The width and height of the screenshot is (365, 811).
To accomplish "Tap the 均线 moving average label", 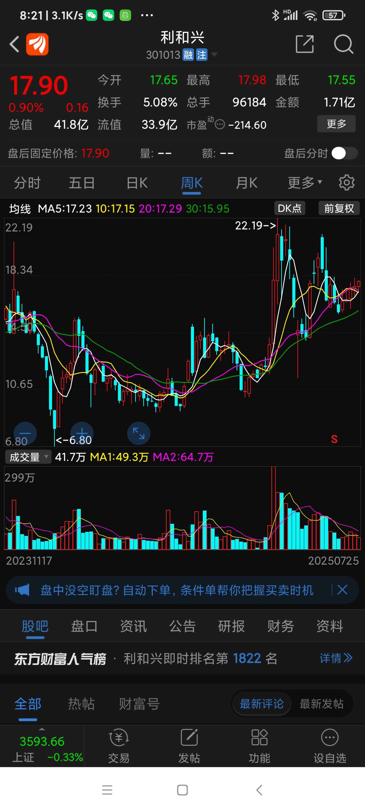I will (x=20, y=209).
